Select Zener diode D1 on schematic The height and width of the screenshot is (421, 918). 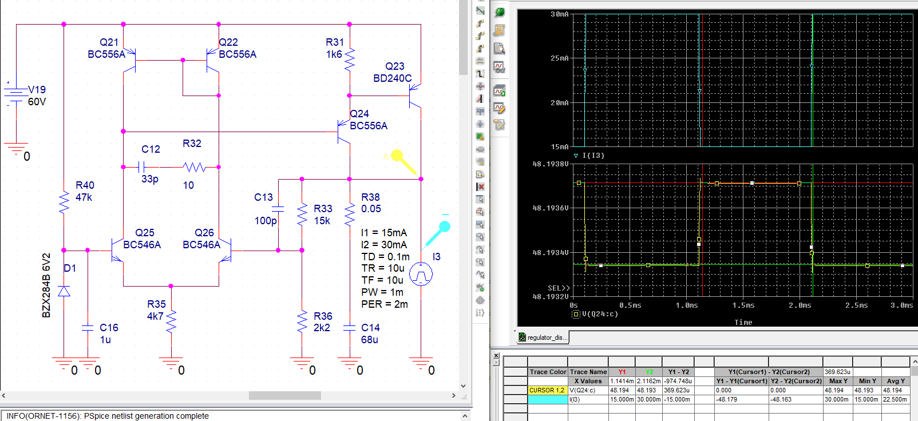pyautogui.click(x=64, y=291)
